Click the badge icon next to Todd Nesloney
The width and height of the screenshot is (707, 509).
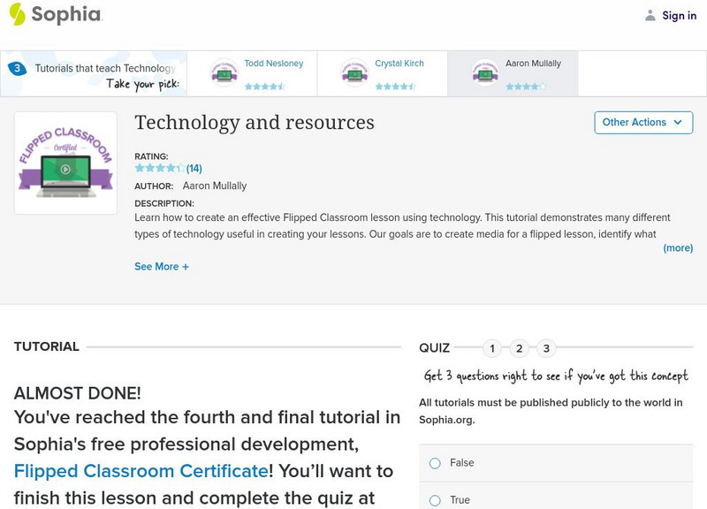[x=224, y=72]
